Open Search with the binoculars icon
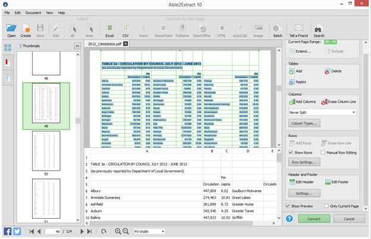 click(x=319, y=30)
